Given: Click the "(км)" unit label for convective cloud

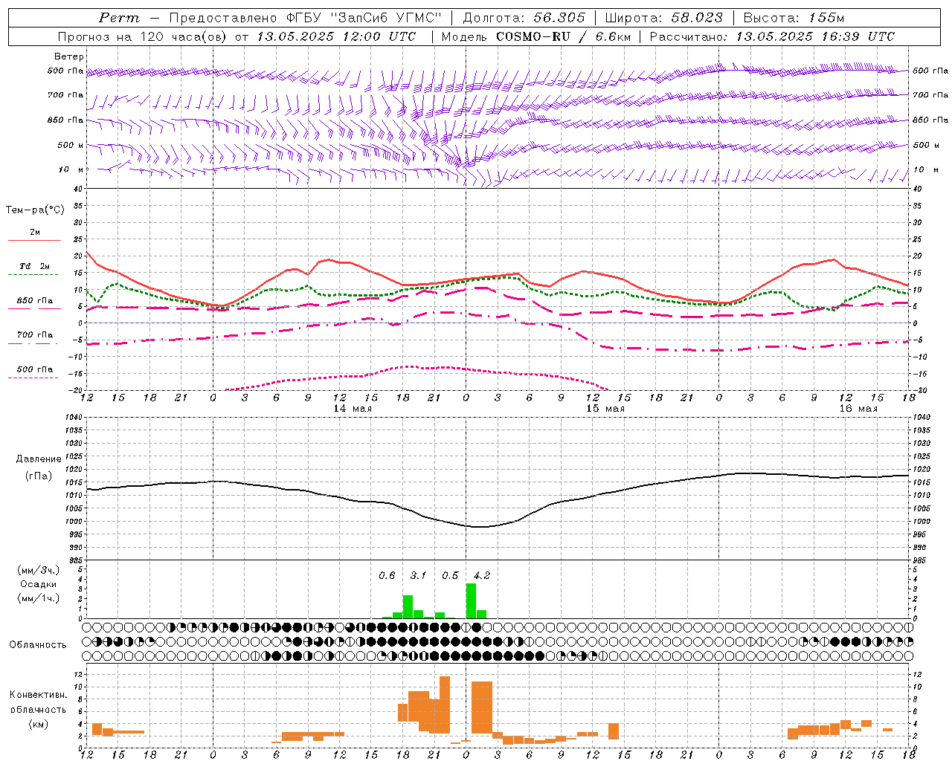Looking at the screenshot, I should tap(39, 725).
